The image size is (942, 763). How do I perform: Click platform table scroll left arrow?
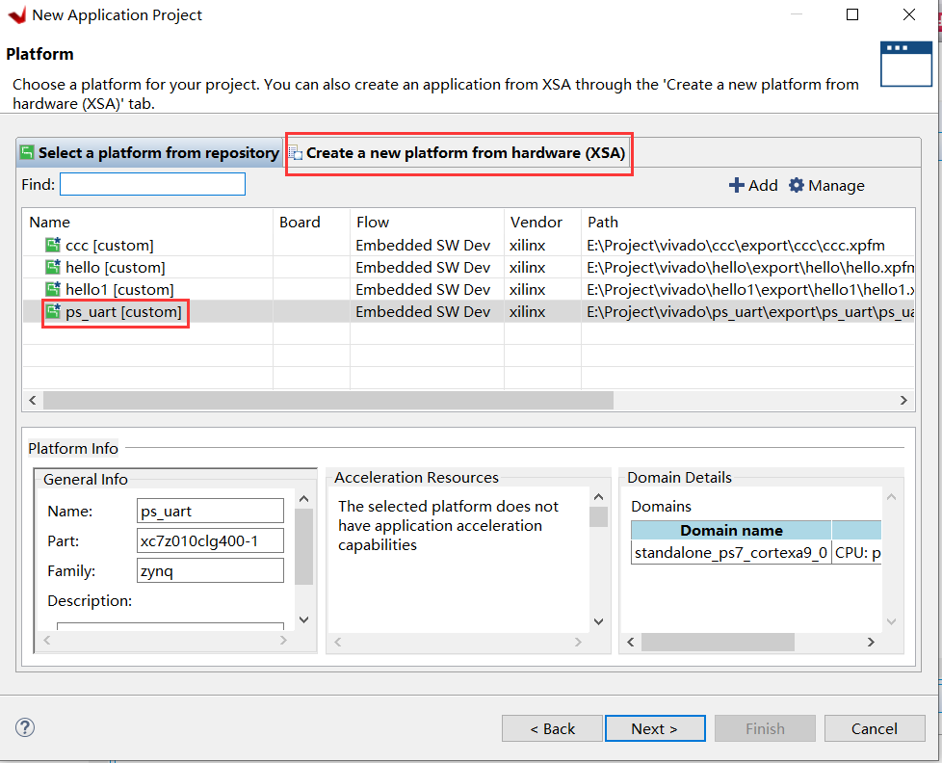click(x=33, y=400)
